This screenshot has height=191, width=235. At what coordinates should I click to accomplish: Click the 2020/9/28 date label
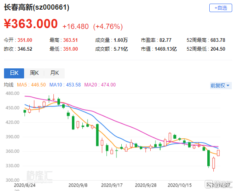coord(146,185)
